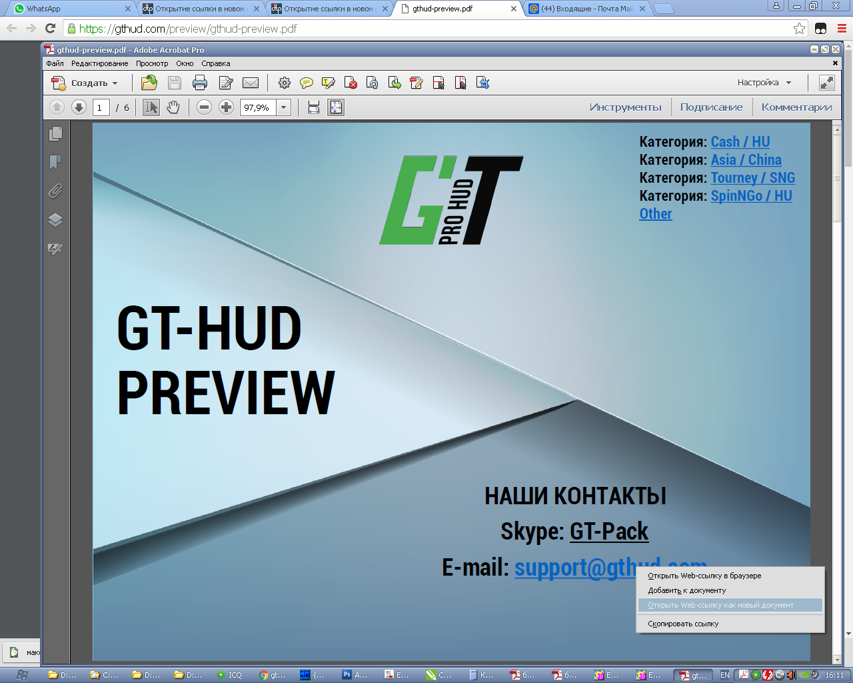Enter read mode with the expand arrows icon
The height and width of the screenshot is (683, 853).
[826, 83]
